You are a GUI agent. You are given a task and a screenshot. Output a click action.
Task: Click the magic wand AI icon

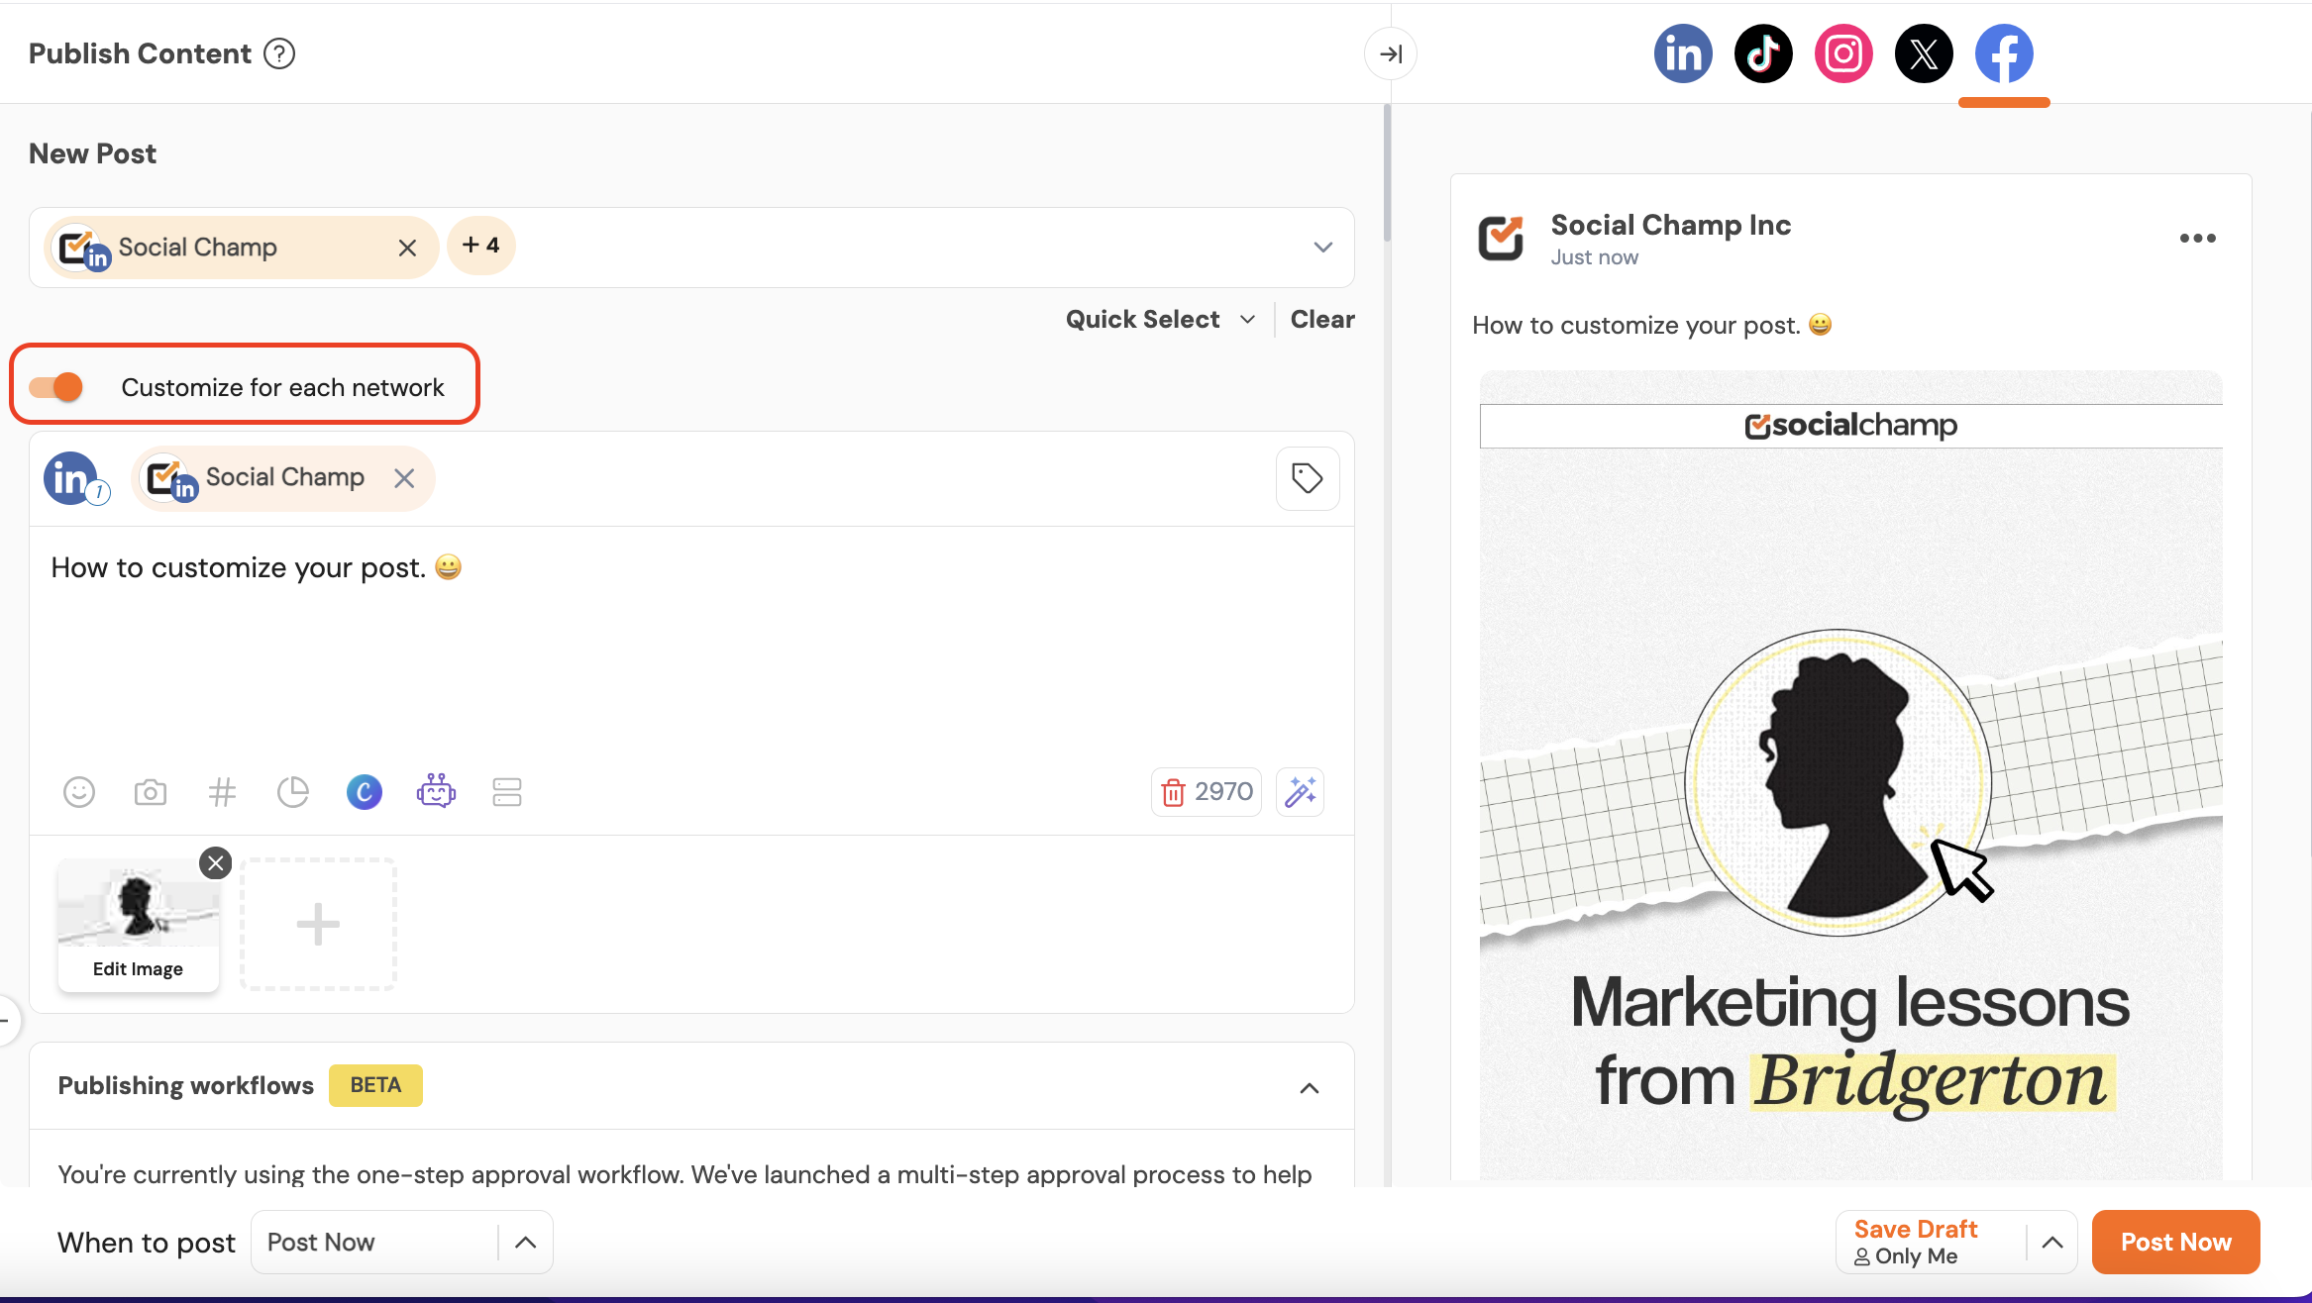1301,792
